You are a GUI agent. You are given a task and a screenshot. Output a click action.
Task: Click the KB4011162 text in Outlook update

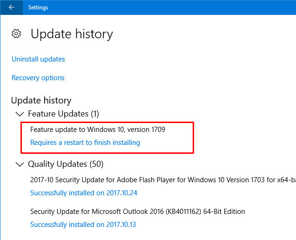183,212
